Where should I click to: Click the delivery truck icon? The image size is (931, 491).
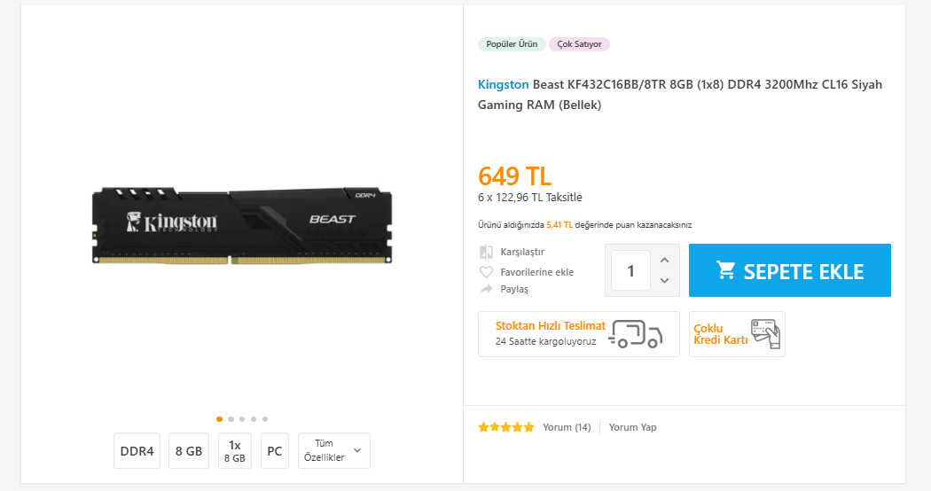pos(636,333)
